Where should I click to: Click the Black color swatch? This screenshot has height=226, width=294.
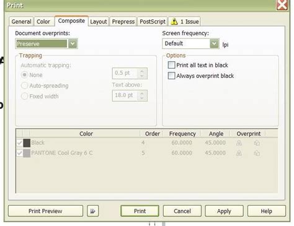(27, 143)
